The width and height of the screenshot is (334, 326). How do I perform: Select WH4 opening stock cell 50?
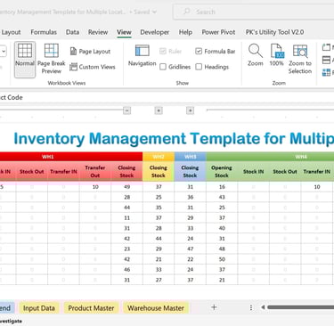click(222, 259)
